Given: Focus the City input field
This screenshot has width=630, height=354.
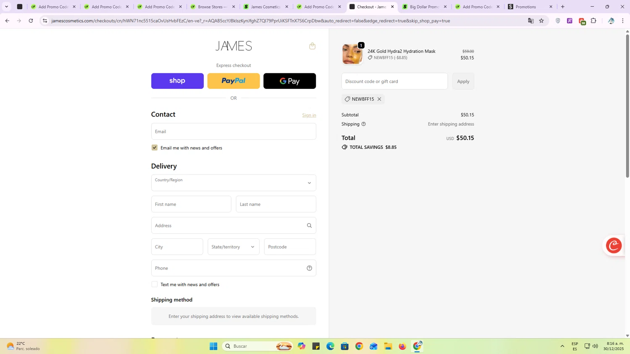Looking at the screenshot, I should point(177,247).
